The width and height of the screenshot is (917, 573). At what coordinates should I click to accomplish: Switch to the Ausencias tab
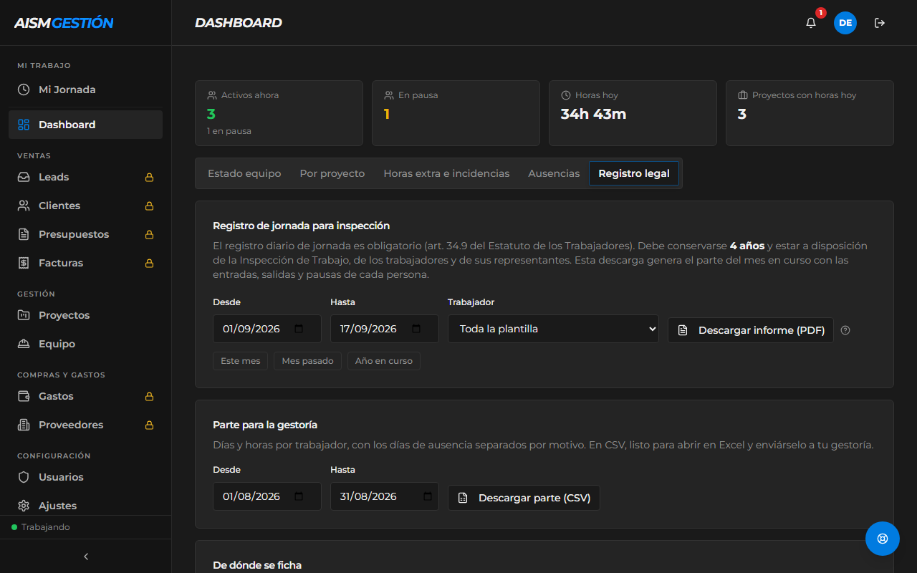[554, 173]
